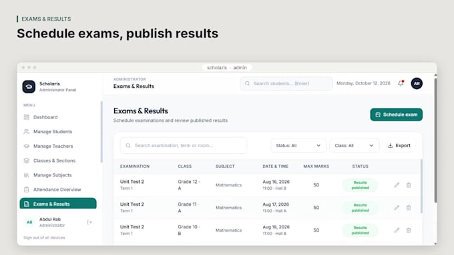Delete the Grade 12 - A Unit Test 2 exam
This screenshot has height=255, width=454.
tap(408, 185)
